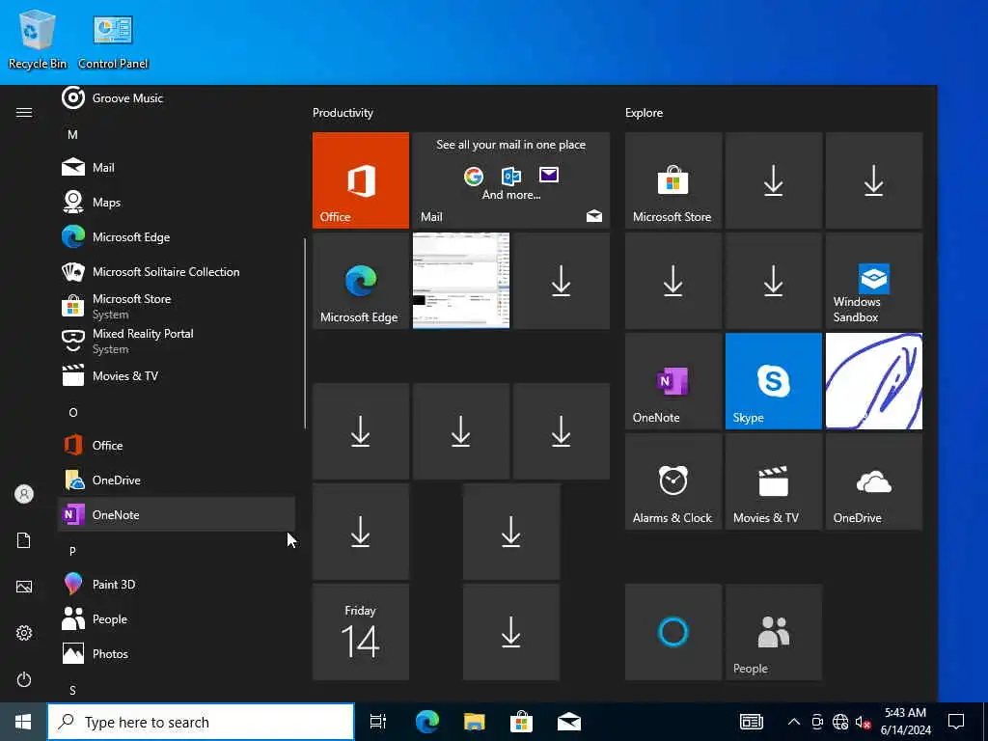988x741 pixels.
Task: Open Microsoft Store from the taskbar
Action: coord(522,722)
